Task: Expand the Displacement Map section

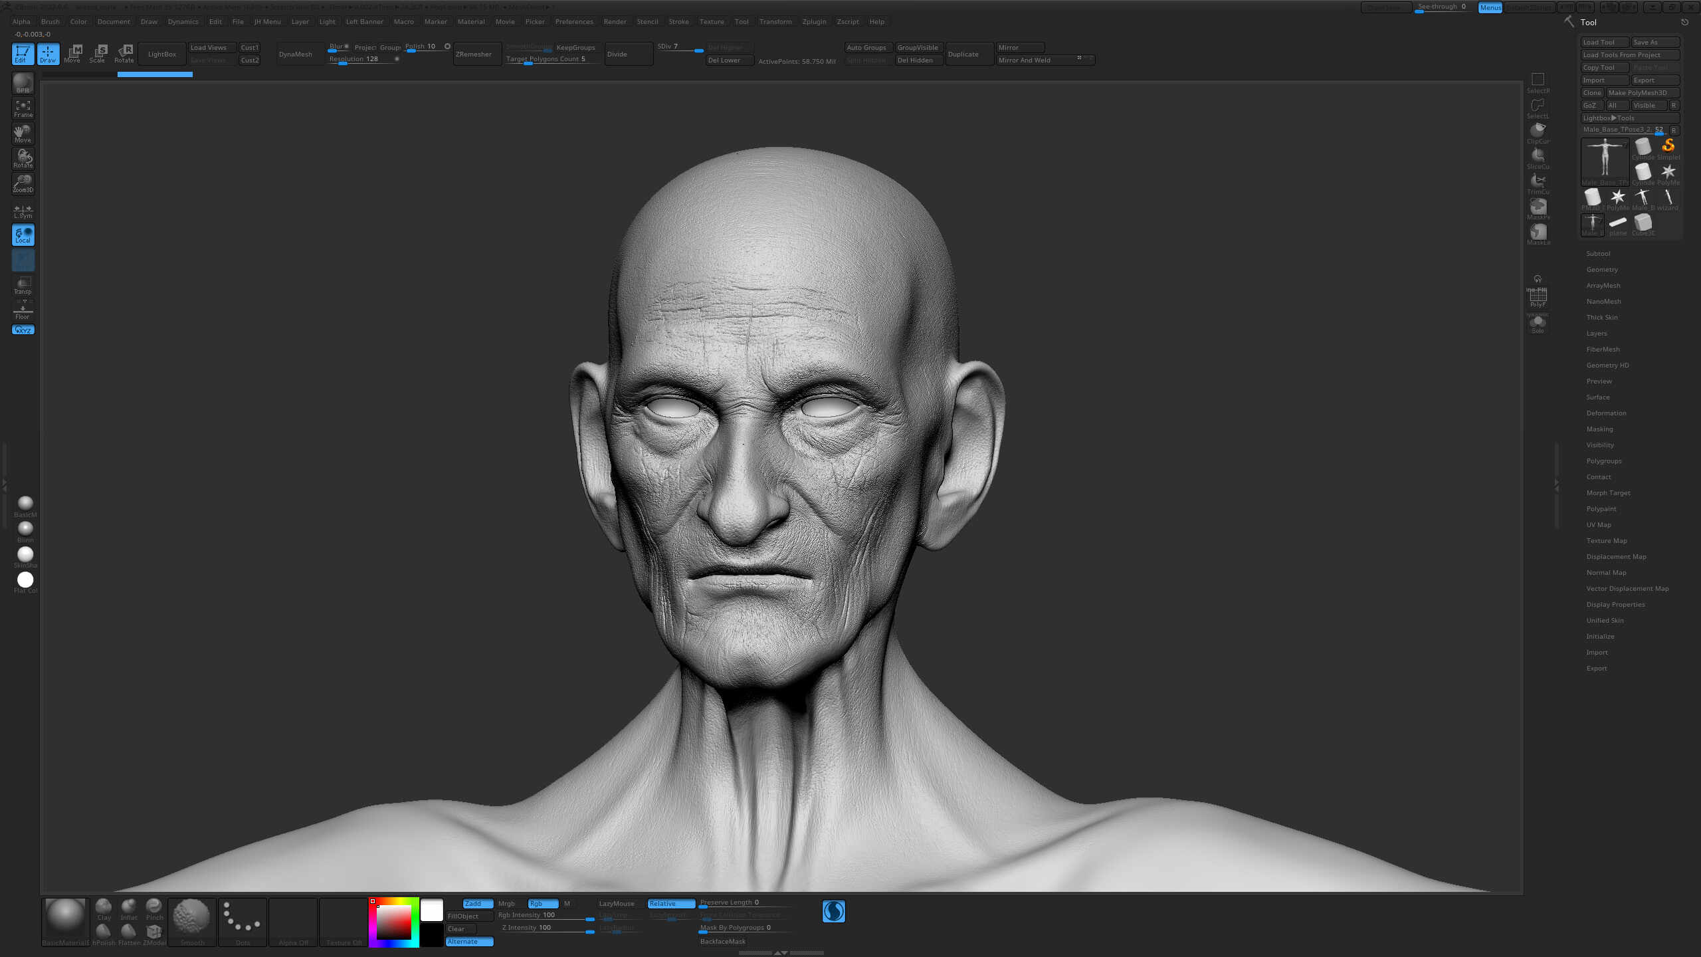Action: point(1616,556)
